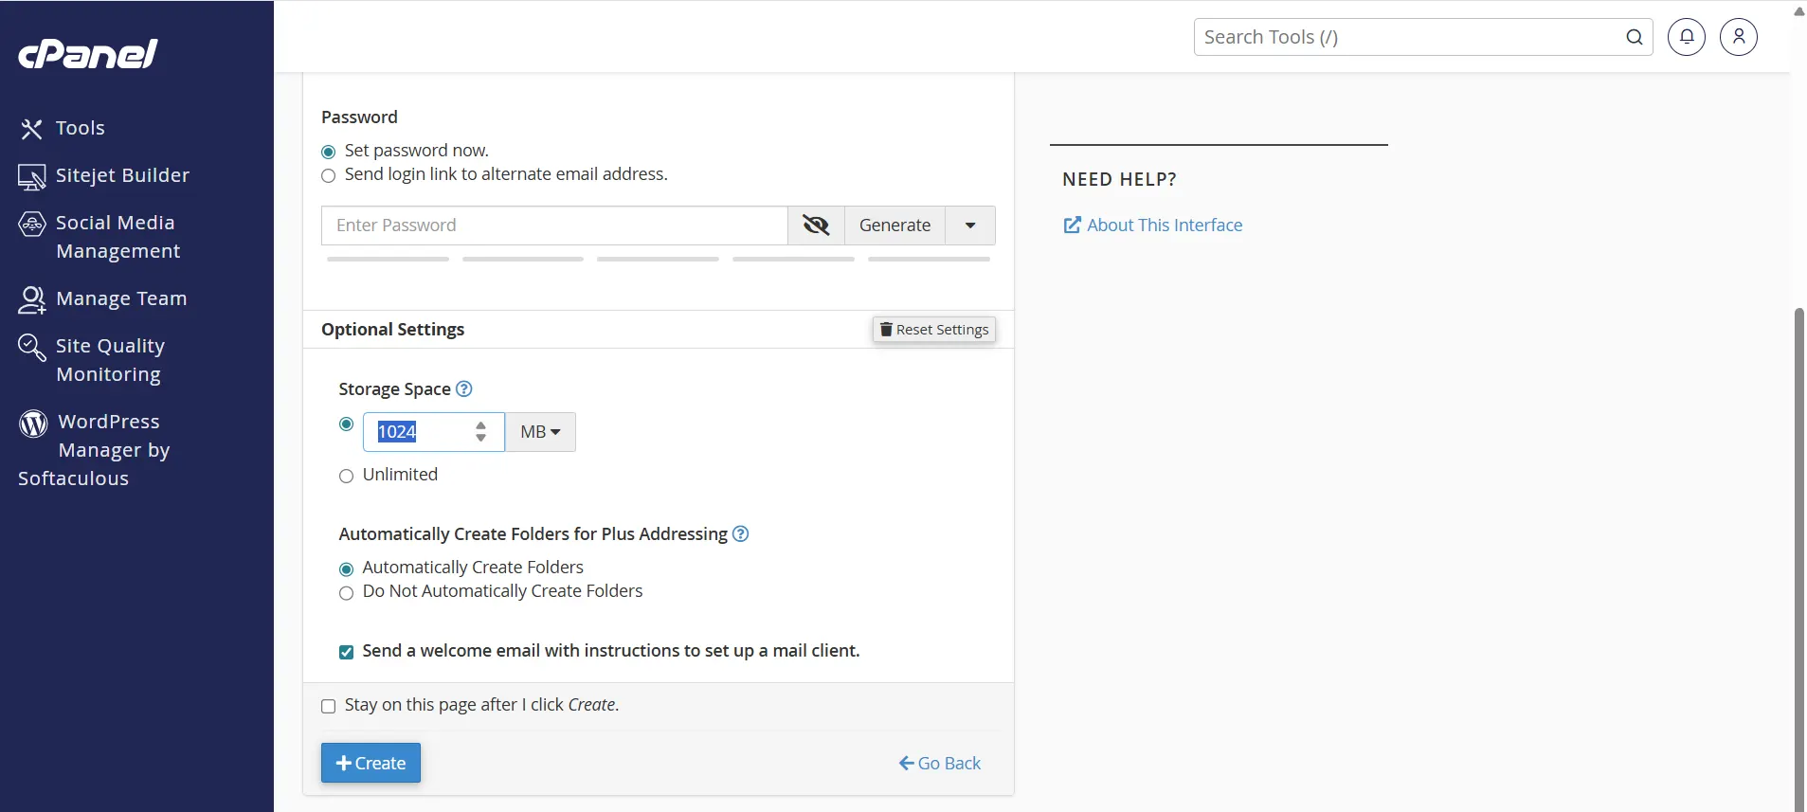
Task: Select Send login link to alternate email
Action: [x=329, y=175]
